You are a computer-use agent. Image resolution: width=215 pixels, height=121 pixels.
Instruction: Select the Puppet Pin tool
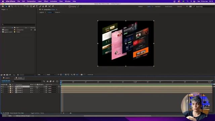[x=53, y=6]
